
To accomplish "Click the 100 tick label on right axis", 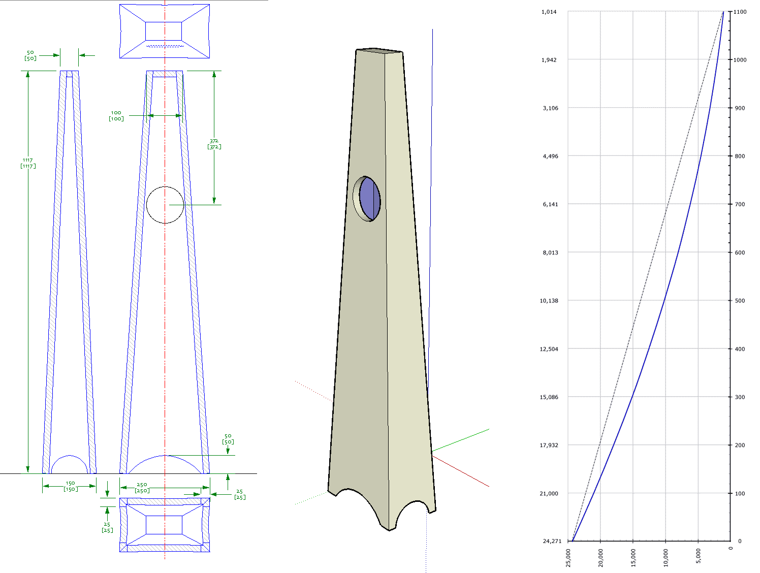I will [740, 493].
